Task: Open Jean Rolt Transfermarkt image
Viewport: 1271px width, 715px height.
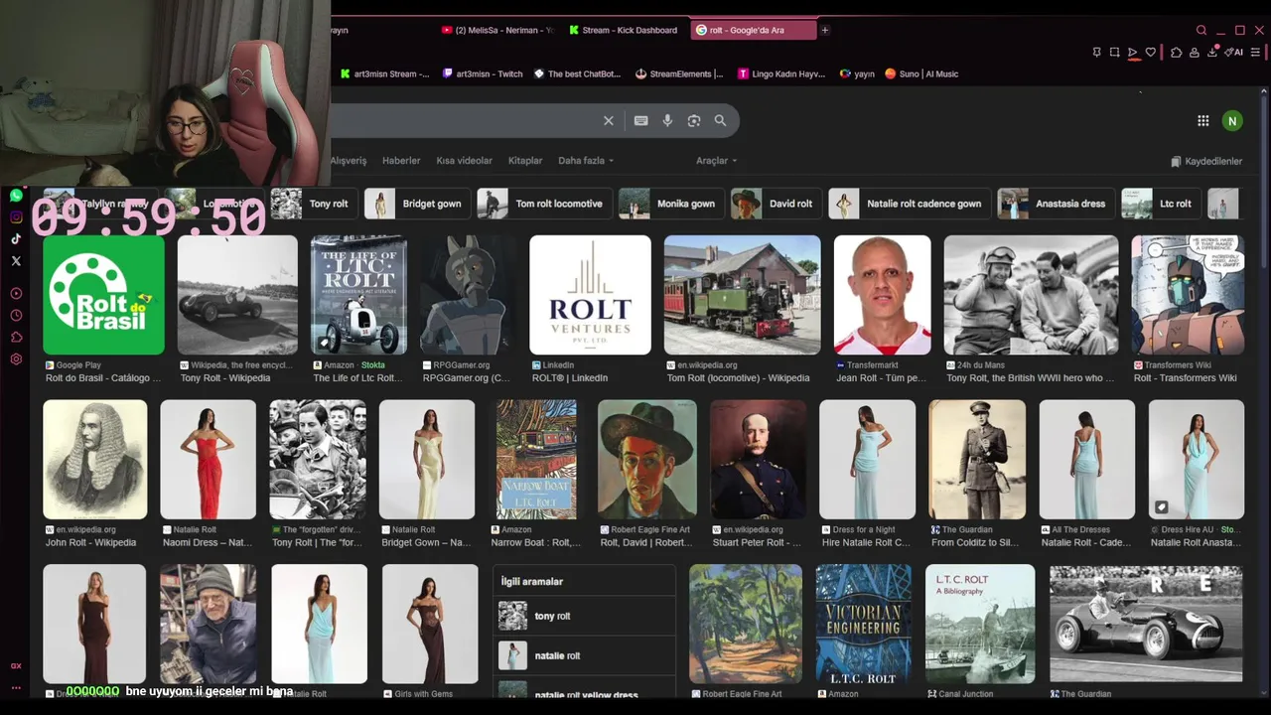Action: (882, 295)
